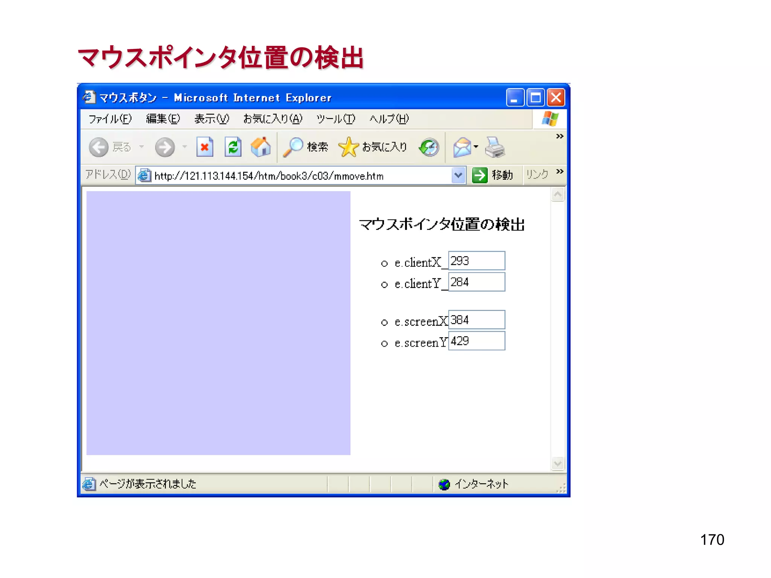Viewport: 771px width, 578px height.
Task: Click the green Go arrow button
Action: [480, 175]
